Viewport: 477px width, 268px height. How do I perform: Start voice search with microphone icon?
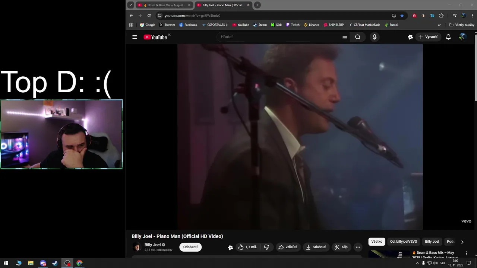click(375, 37)
